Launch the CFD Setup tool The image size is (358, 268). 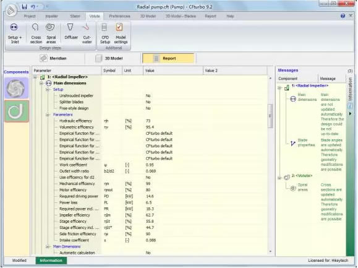coord(104,33)
